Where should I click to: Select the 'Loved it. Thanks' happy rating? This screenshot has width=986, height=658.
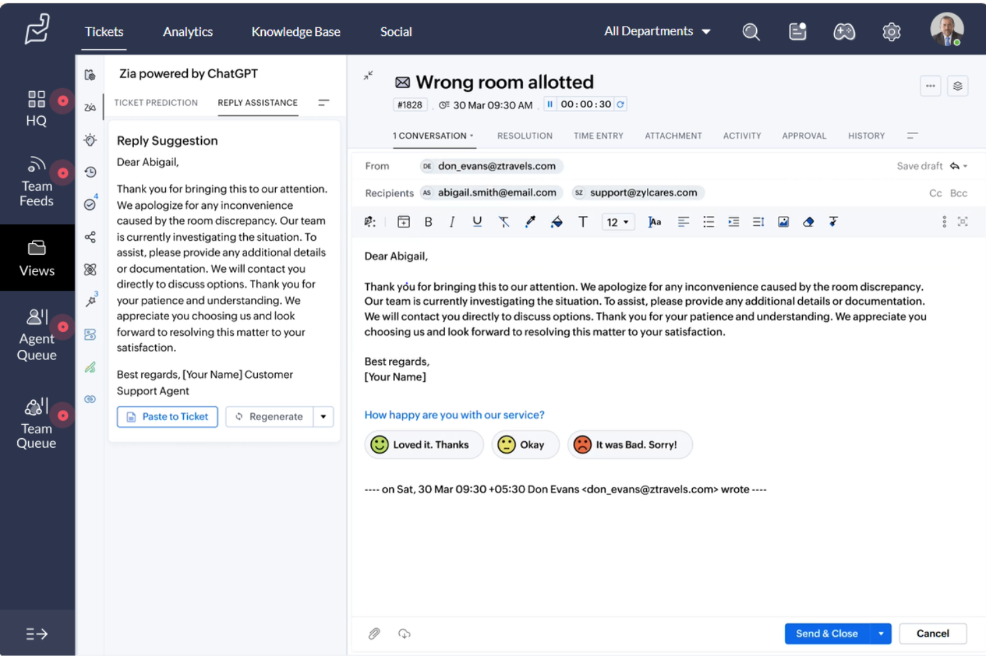point(424,444)
